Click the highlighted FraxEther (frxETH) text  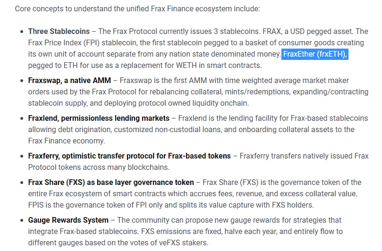coord(315,54)
